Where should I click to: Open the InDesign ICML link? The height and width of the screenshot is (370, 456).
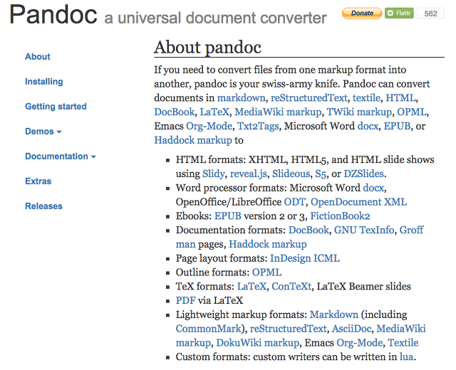(304, 258)
